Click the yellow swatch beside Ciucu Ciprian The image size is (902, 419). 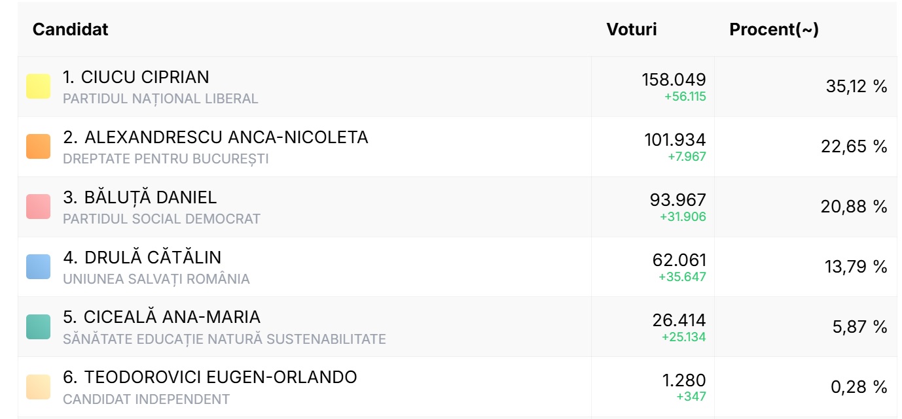(x=38, y=86)
